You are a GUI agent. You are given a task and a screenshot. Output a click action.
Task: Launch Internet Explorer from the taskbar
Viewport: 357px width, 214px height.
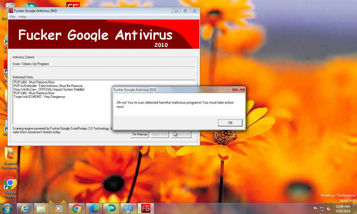(25, 208)
